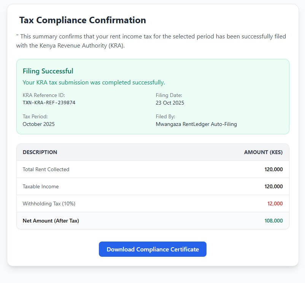Click the Taxable Income amount 120,000
The image size is (305, 283).
pyautogui.click(x=273, y=186)
